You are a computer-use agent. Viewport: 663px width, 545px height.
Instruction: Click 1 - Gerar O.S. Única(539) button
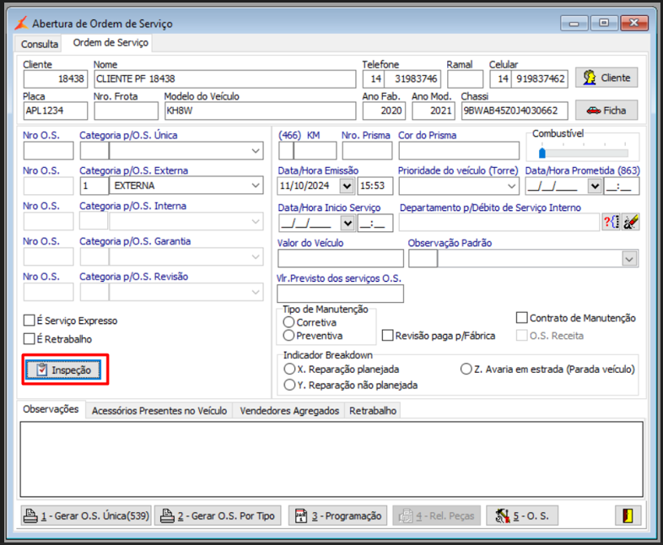point(86,515)
